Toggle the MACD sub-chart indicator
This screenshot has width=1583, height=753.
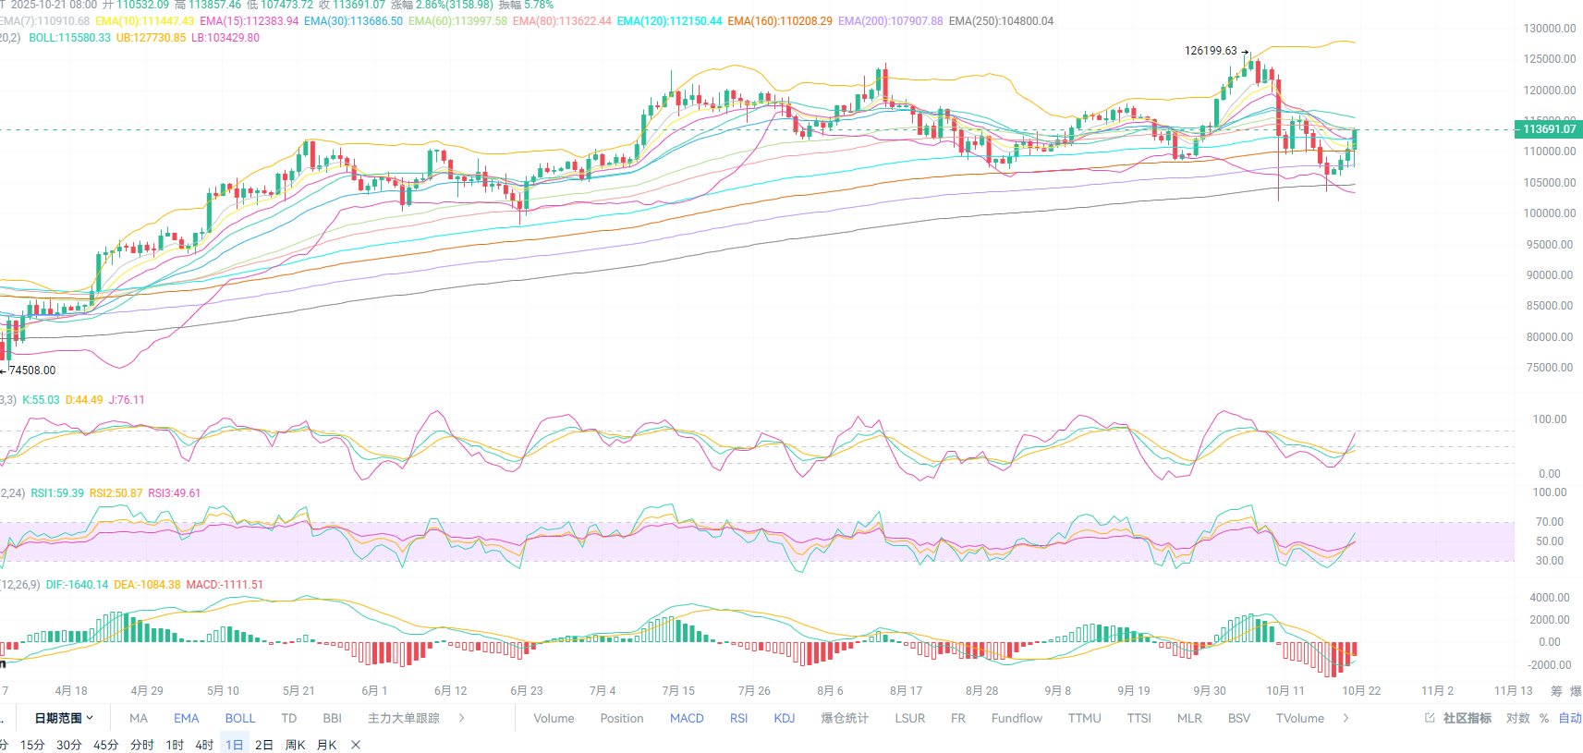tap(687, 718)
